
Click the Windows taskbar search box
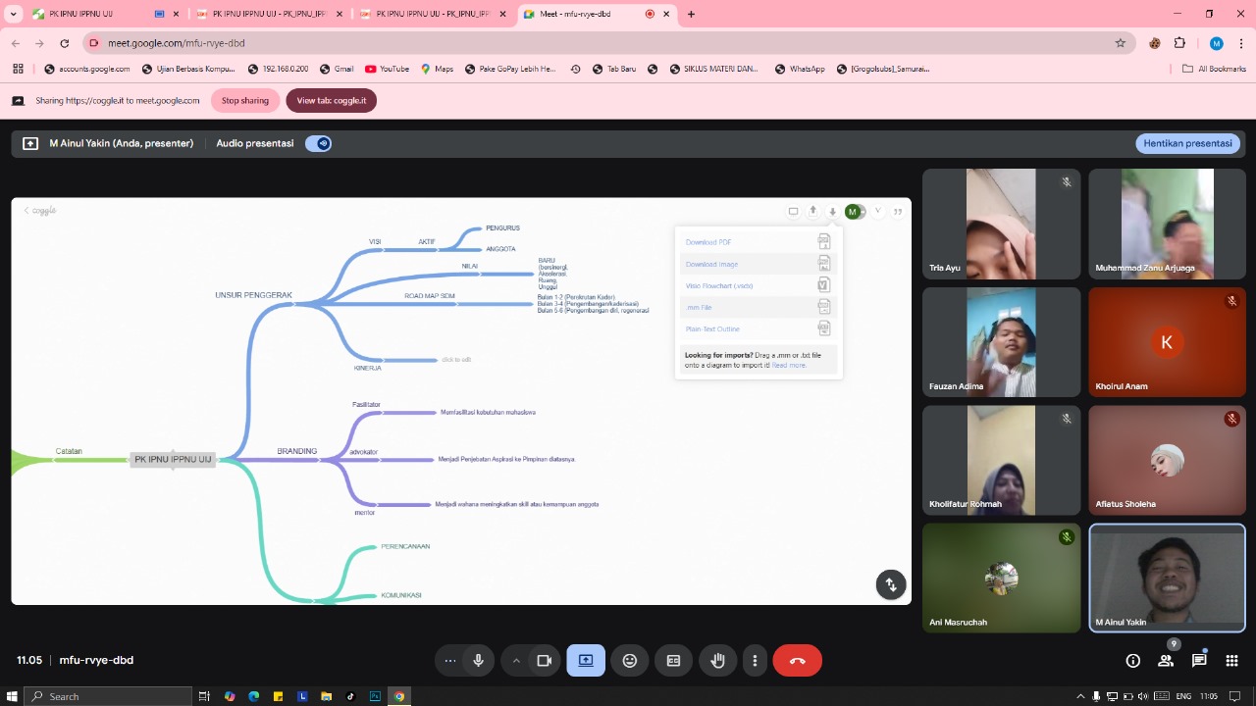coord(108,696)
